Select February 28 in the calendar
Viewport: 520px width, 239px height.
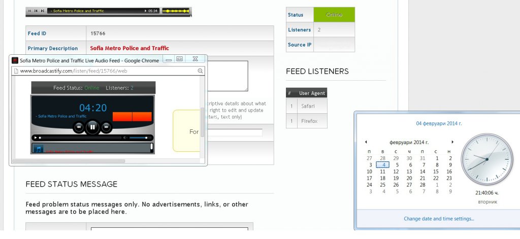(x=422, y=185)
